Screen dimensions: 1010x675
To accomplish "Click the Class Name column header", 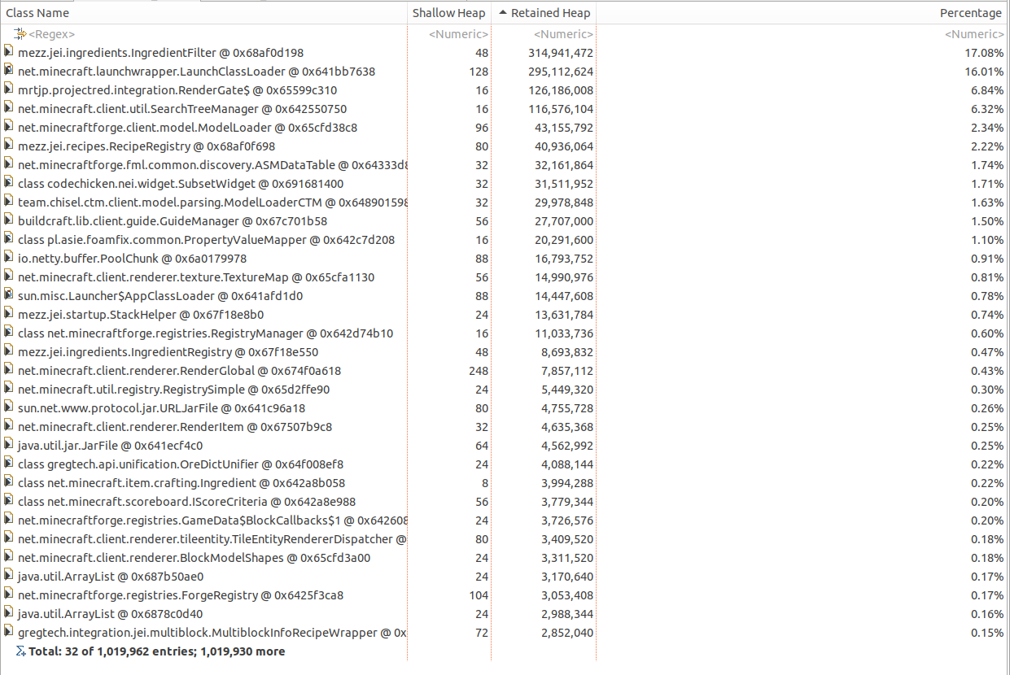I will [37, 12].
